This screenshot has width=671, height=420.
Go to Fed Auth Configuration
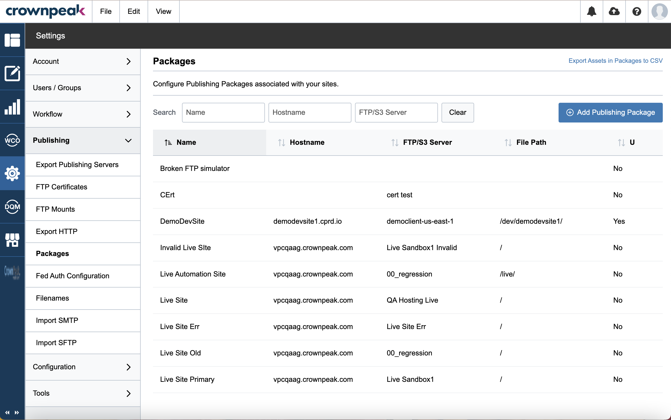[83, 276]
